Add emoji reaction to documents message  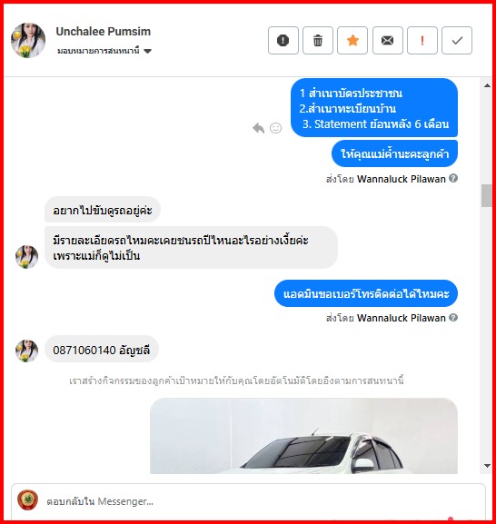pos(276,128)
